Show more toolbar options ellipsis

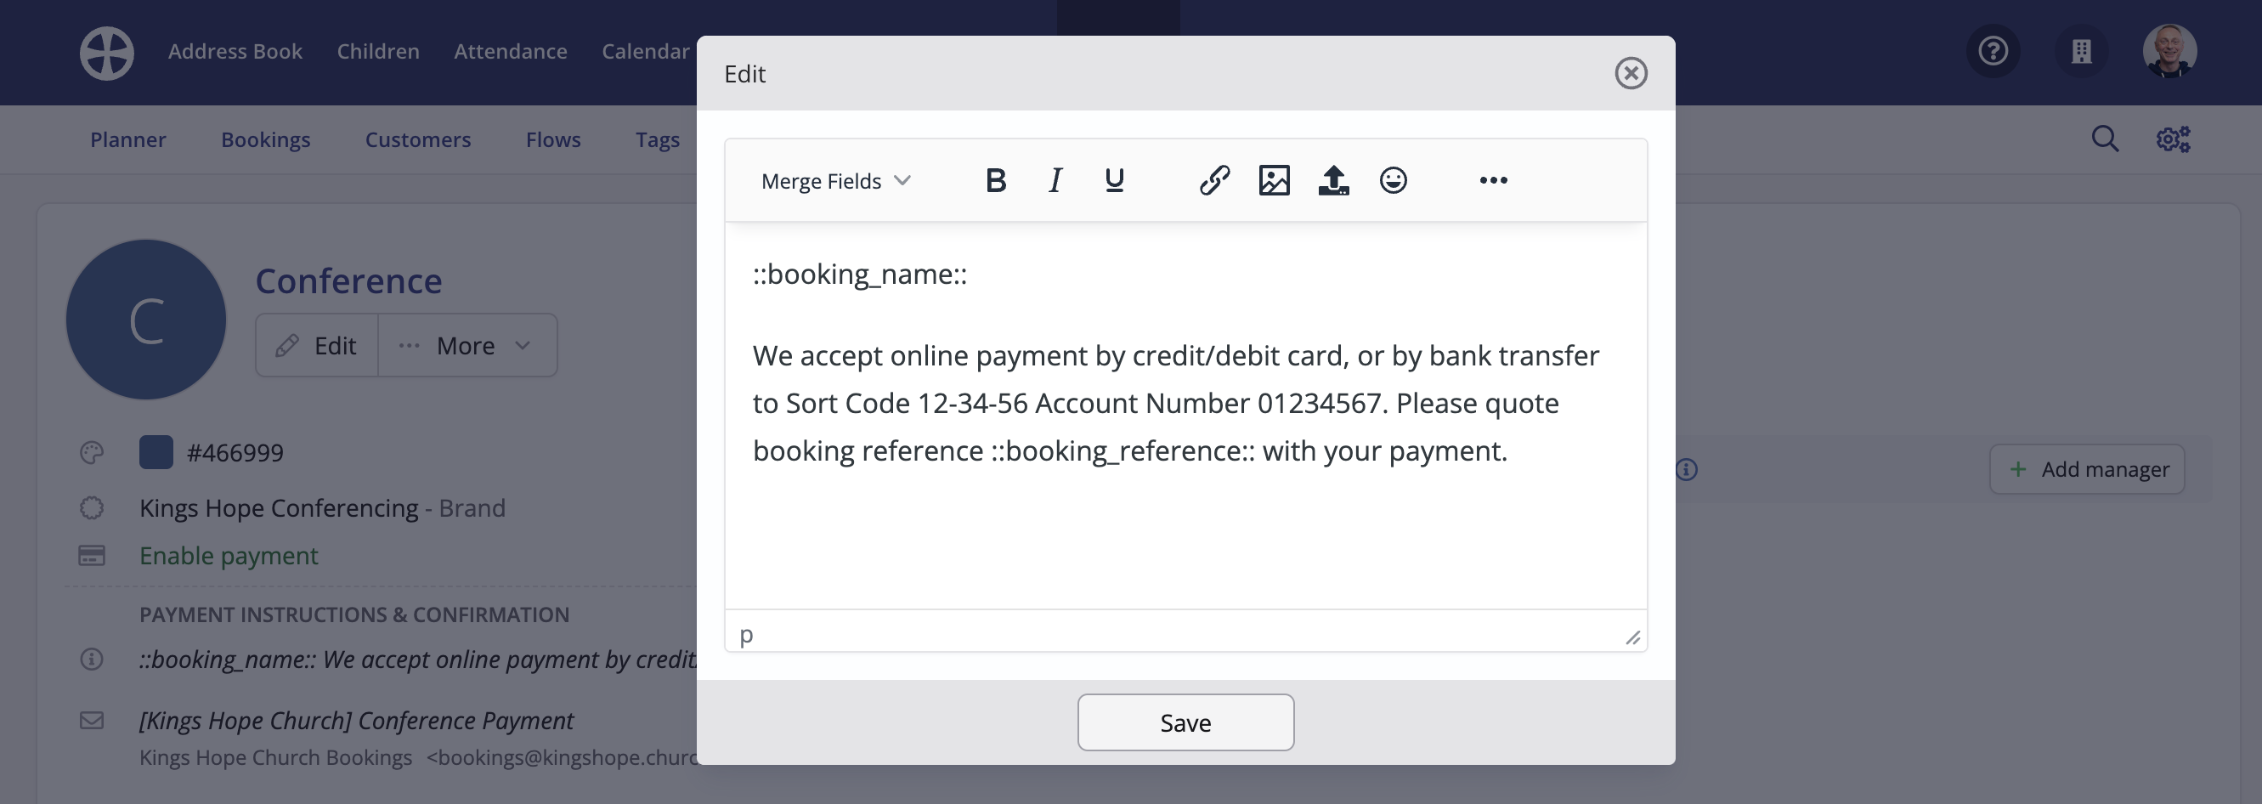click(1493, 180)
